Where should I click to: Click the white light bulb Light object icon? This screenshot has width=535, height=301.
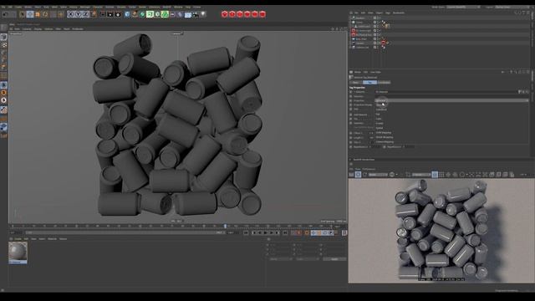point(203,14)
